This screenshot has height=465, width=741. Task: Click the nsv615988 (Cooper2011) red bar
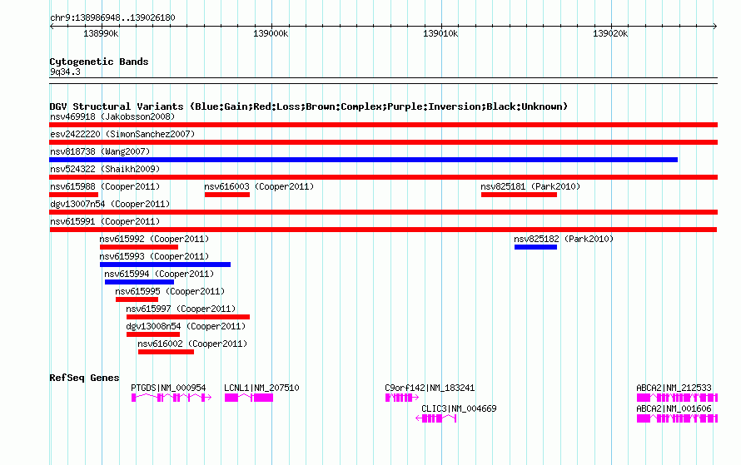[x=74, y=195]
